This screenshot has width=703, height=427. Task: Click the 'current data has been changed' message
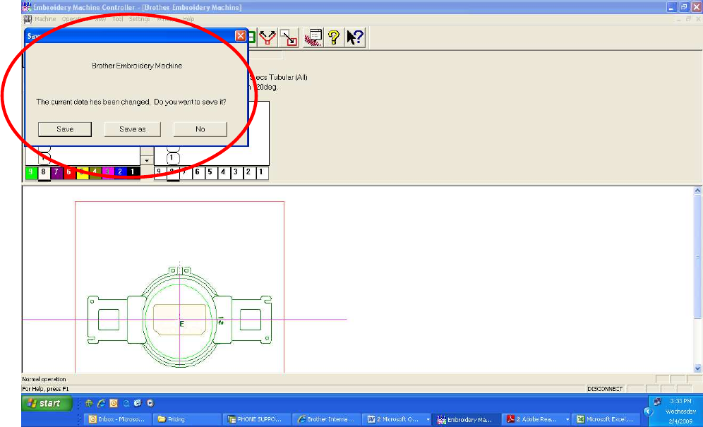[131, 102]
